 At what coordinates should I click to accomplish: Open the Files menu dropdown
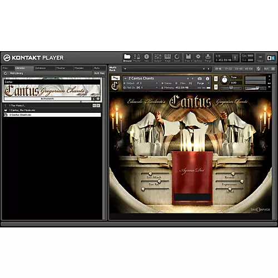[188, 58]
